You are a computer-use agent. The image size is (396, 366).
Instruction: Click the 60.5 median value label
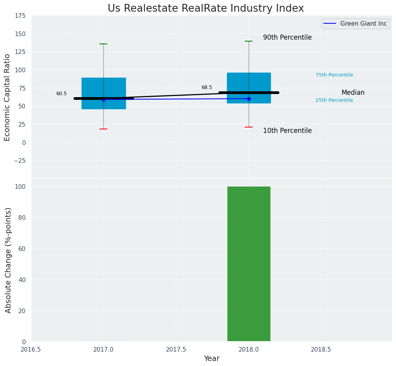pyautogui.click(x=61, y=94)
